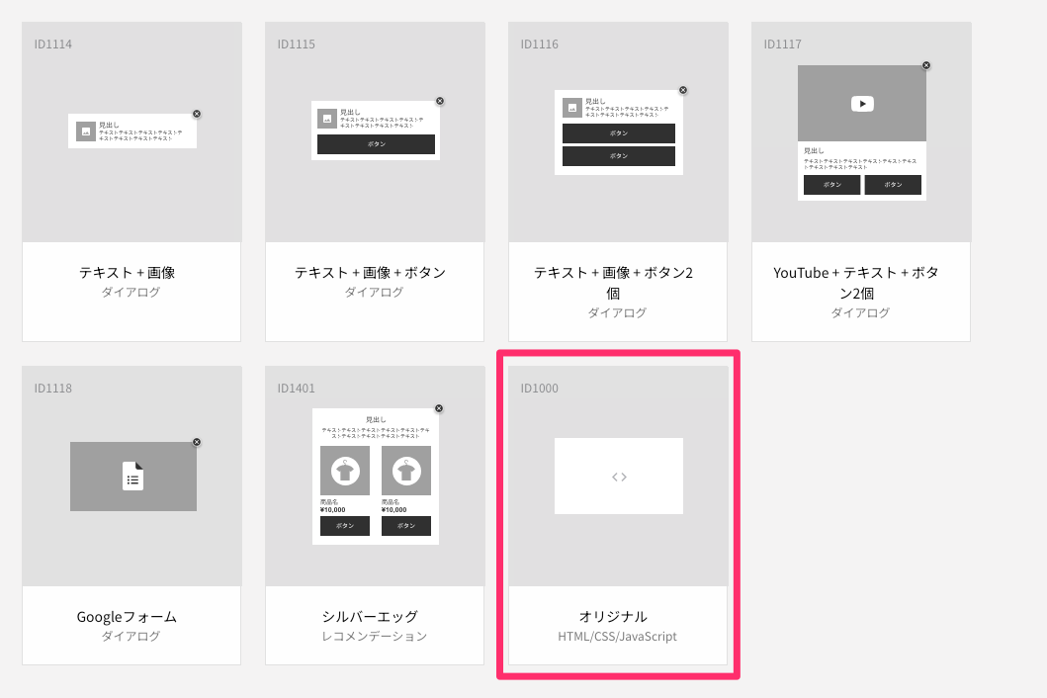Click the left shirt icon in the シルバーエッグ preview
1047x698 pixels.
tap(344, 470)
